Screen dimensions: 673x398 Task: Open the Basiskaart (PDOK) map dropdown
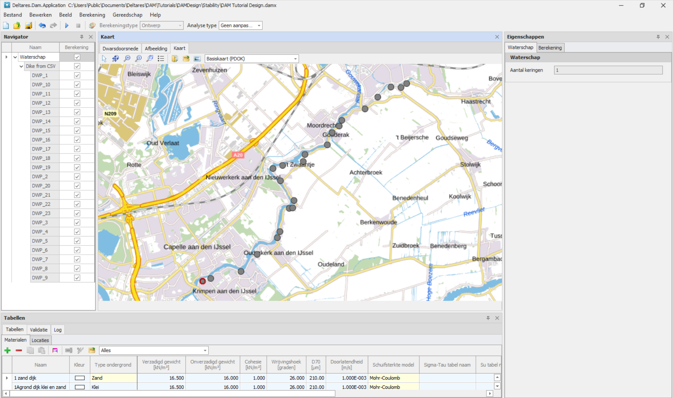[295, 59]
